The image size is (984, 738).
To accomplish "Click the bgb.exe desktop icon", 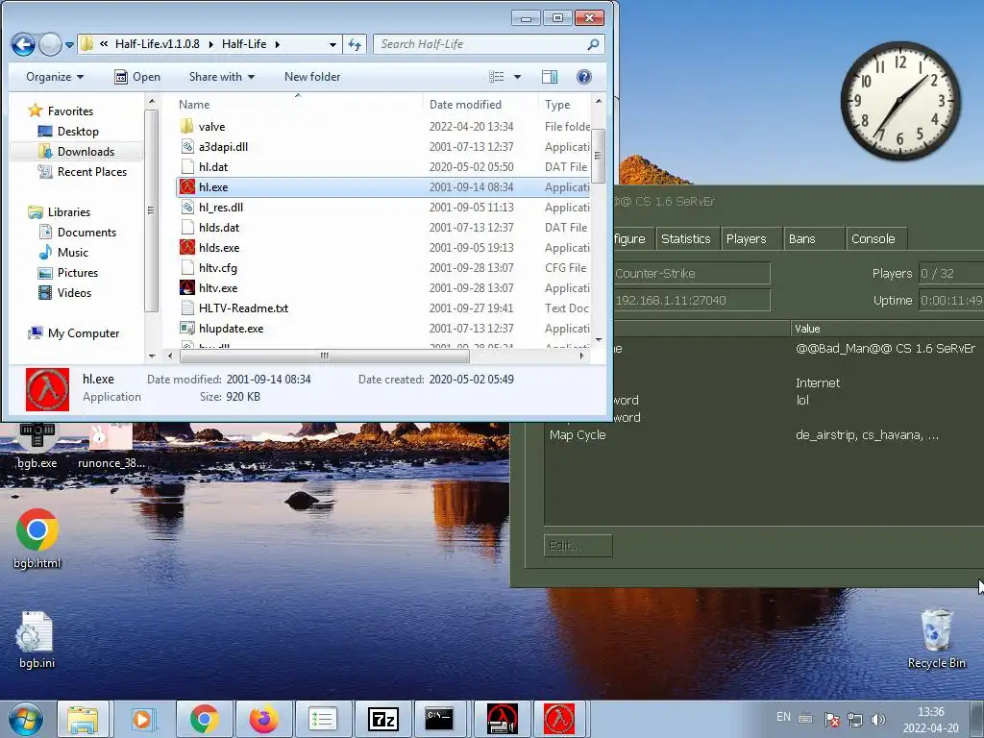I will [37, 446].
